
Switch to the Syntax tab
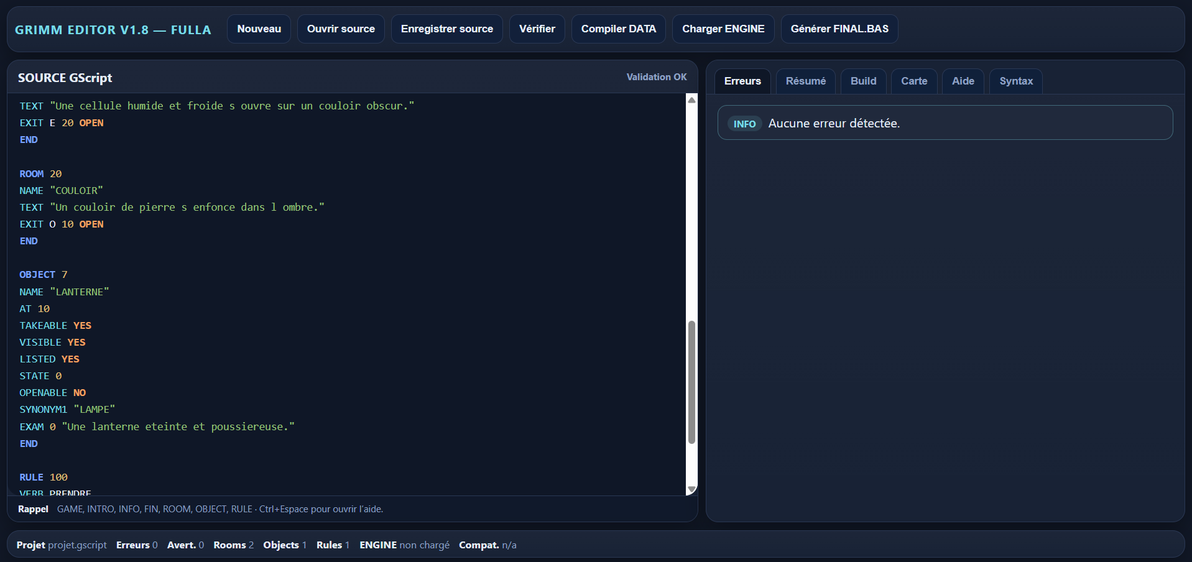pyautogui.click(x=1015, y=81)
